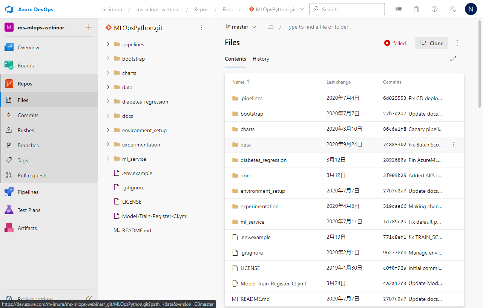483x308 pixels.
Task: Open Commits under Repos
Action: click(x=49, y=115)
